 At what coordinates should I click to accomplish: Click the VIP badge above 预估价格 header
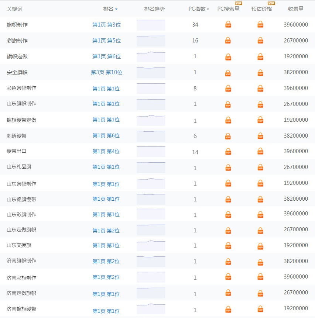271,4
